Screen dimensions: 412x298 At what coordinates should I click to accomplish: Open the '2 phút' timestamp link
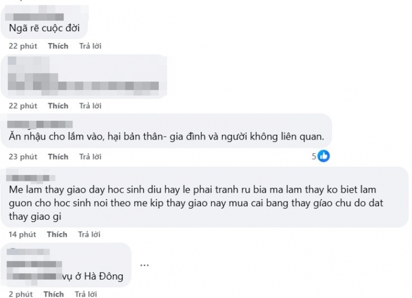(21, 294)
